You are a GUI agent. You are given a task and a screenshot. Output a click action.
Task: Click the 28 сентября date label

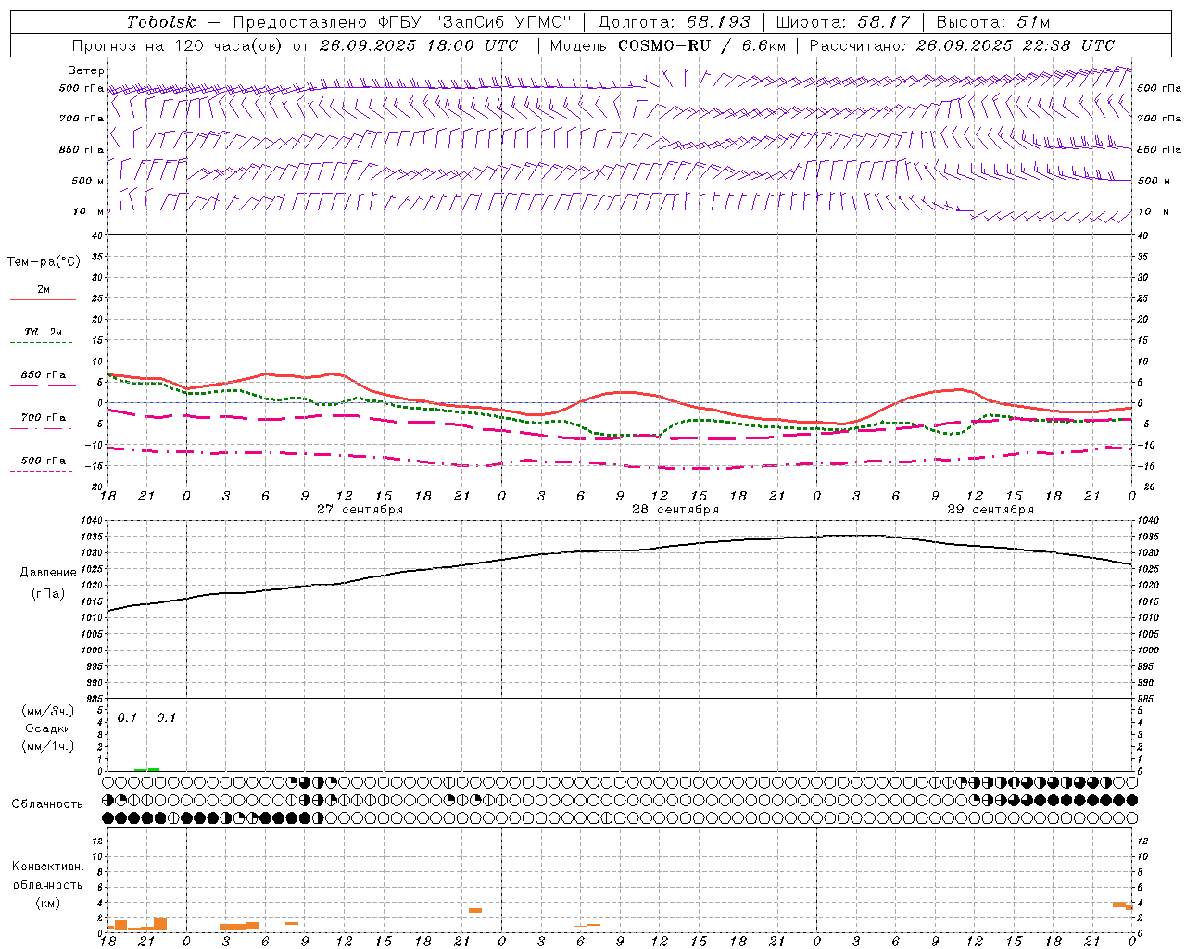[x=675, y=510]
